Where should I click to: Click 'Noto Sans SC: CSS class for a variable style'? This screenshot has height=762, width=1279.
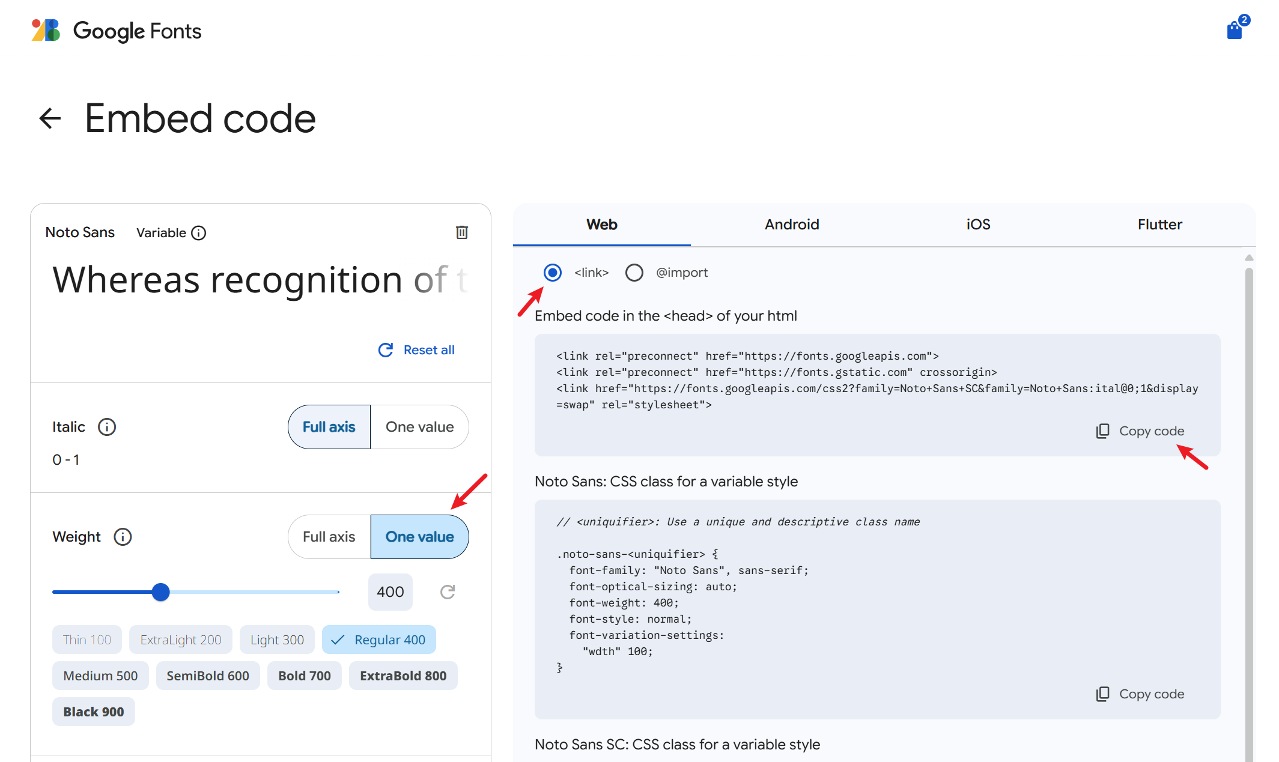[x=678, y=745]
